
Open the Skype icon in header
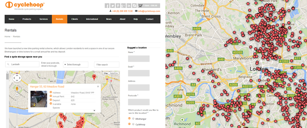[134, 6]
